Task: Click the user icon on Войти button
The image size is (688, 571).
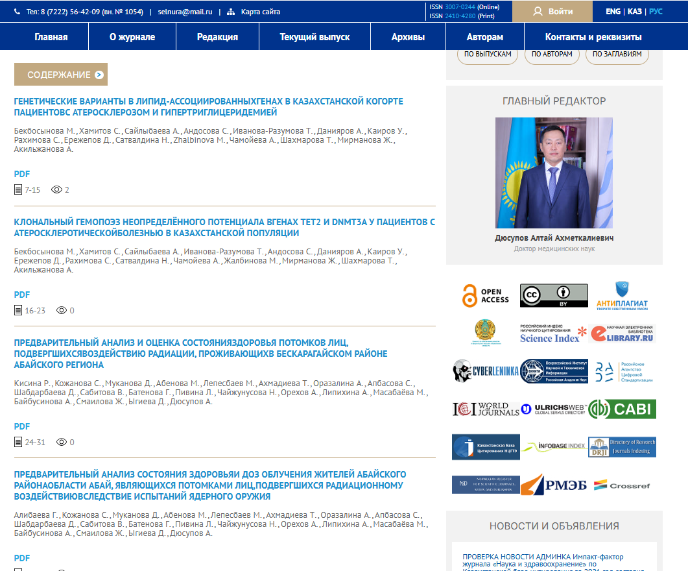Action: click(538, 12)
